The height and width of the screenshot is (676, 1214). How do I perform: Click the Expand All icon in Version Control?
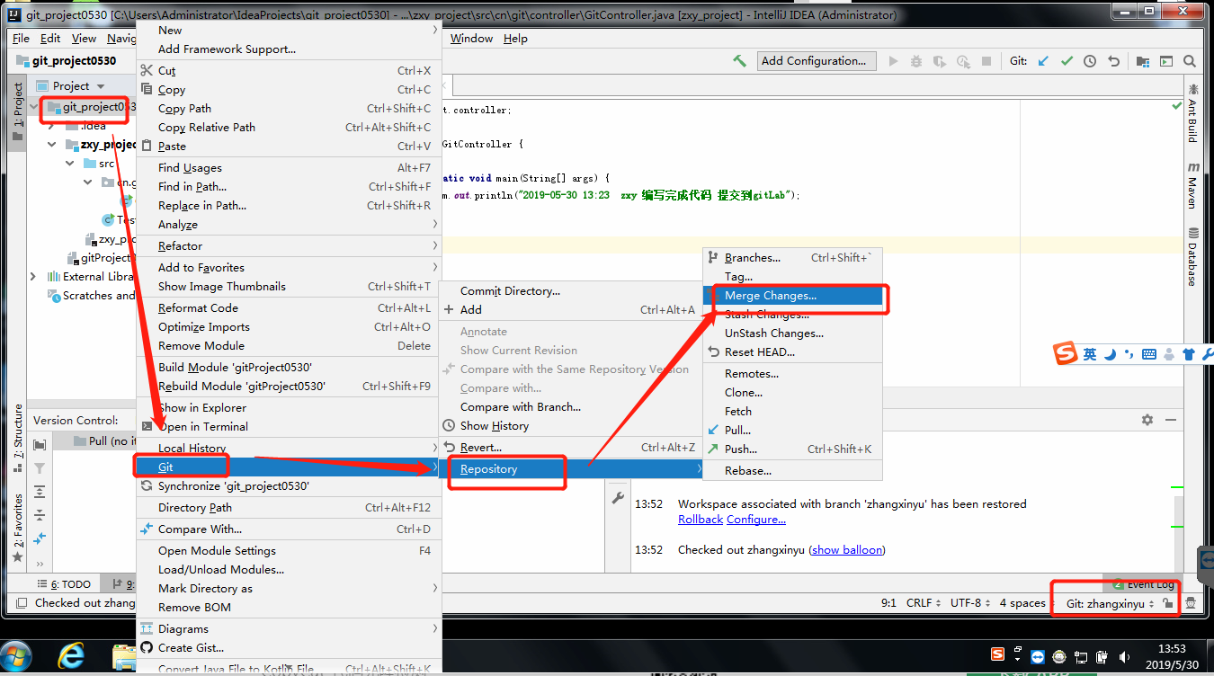point(40,492)
